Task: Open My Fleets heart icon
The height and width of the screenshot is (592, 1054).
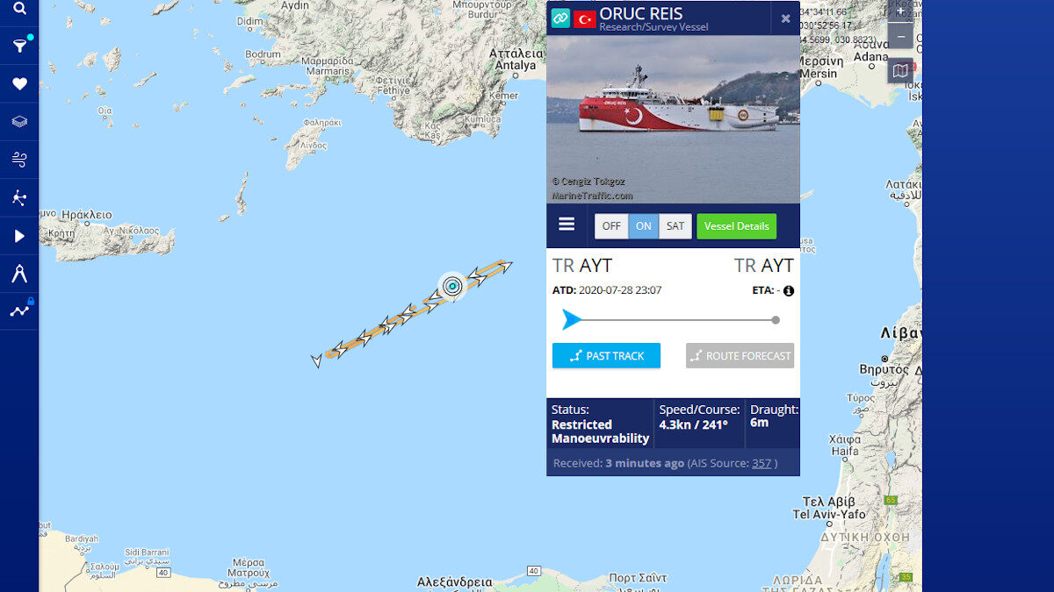Action: 19,84
